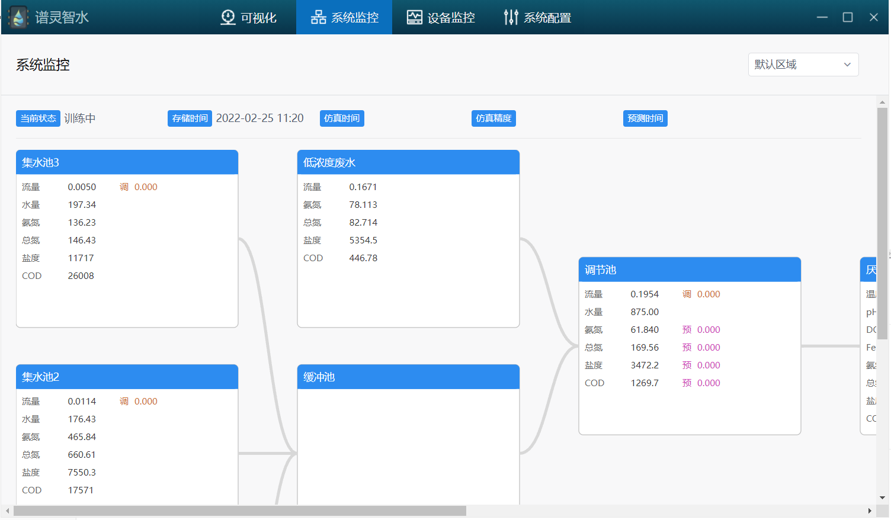The height and width of the screenshot is (520, 891).
Task: Click 集水池2 氨氮 value 465.84
Action: (x=82, y=437)
